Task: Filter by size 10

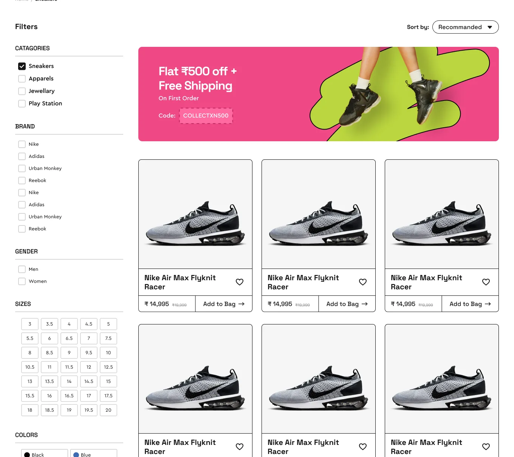Action: pos(108,353)
